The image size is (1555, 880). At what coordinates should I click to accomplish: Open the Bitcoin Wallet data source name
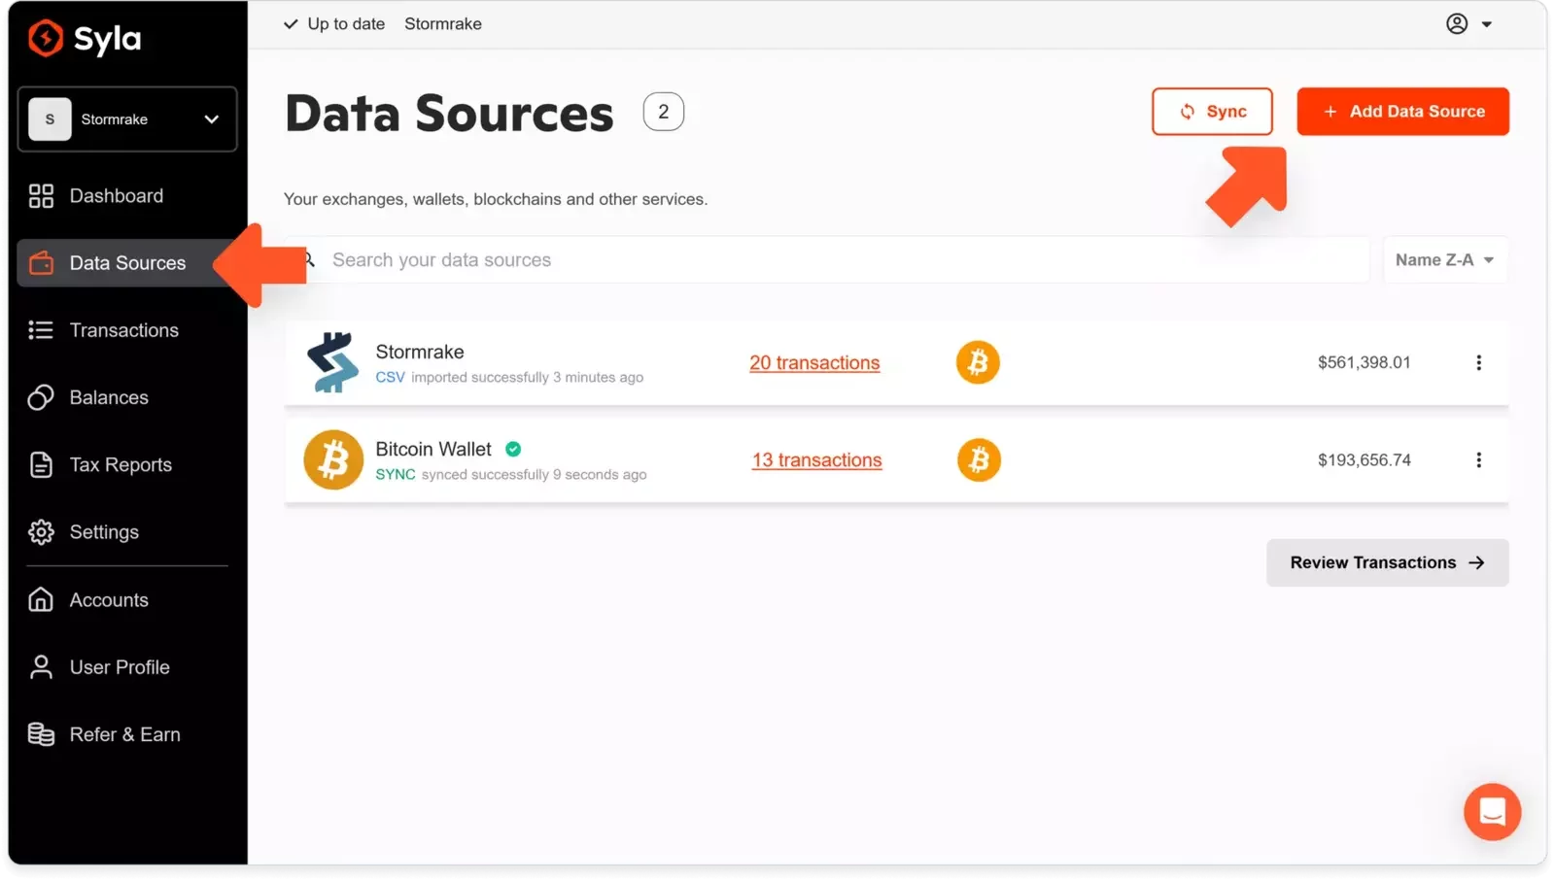click(433, 450)
